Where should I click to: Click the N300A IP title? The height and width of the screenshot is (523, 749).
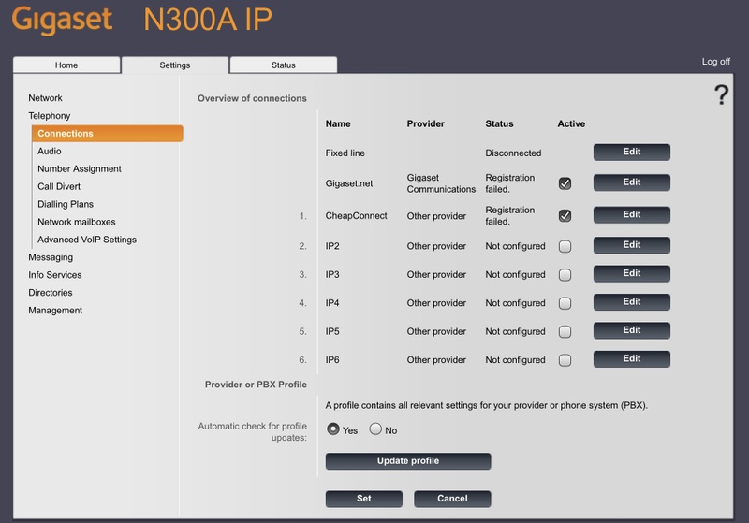[207, 20]
